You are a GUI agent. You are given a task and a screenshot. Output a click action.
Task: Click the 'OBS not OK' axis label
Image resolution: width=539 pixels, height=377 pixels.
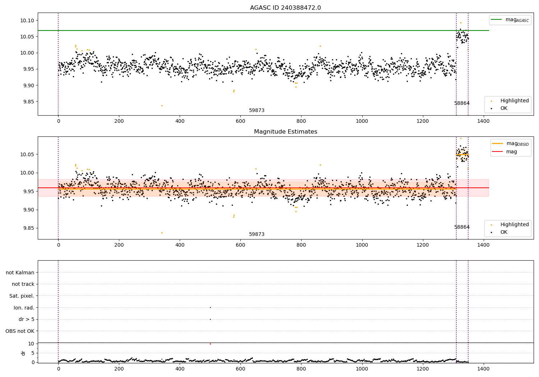point(20,331)
